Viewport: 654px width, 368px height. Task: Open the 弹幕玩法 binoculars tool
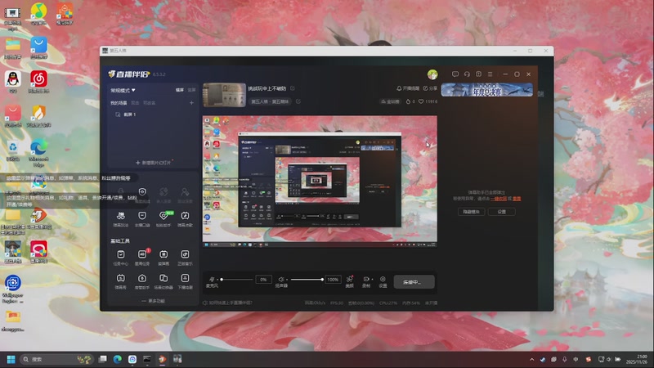[x=120, y=218]
